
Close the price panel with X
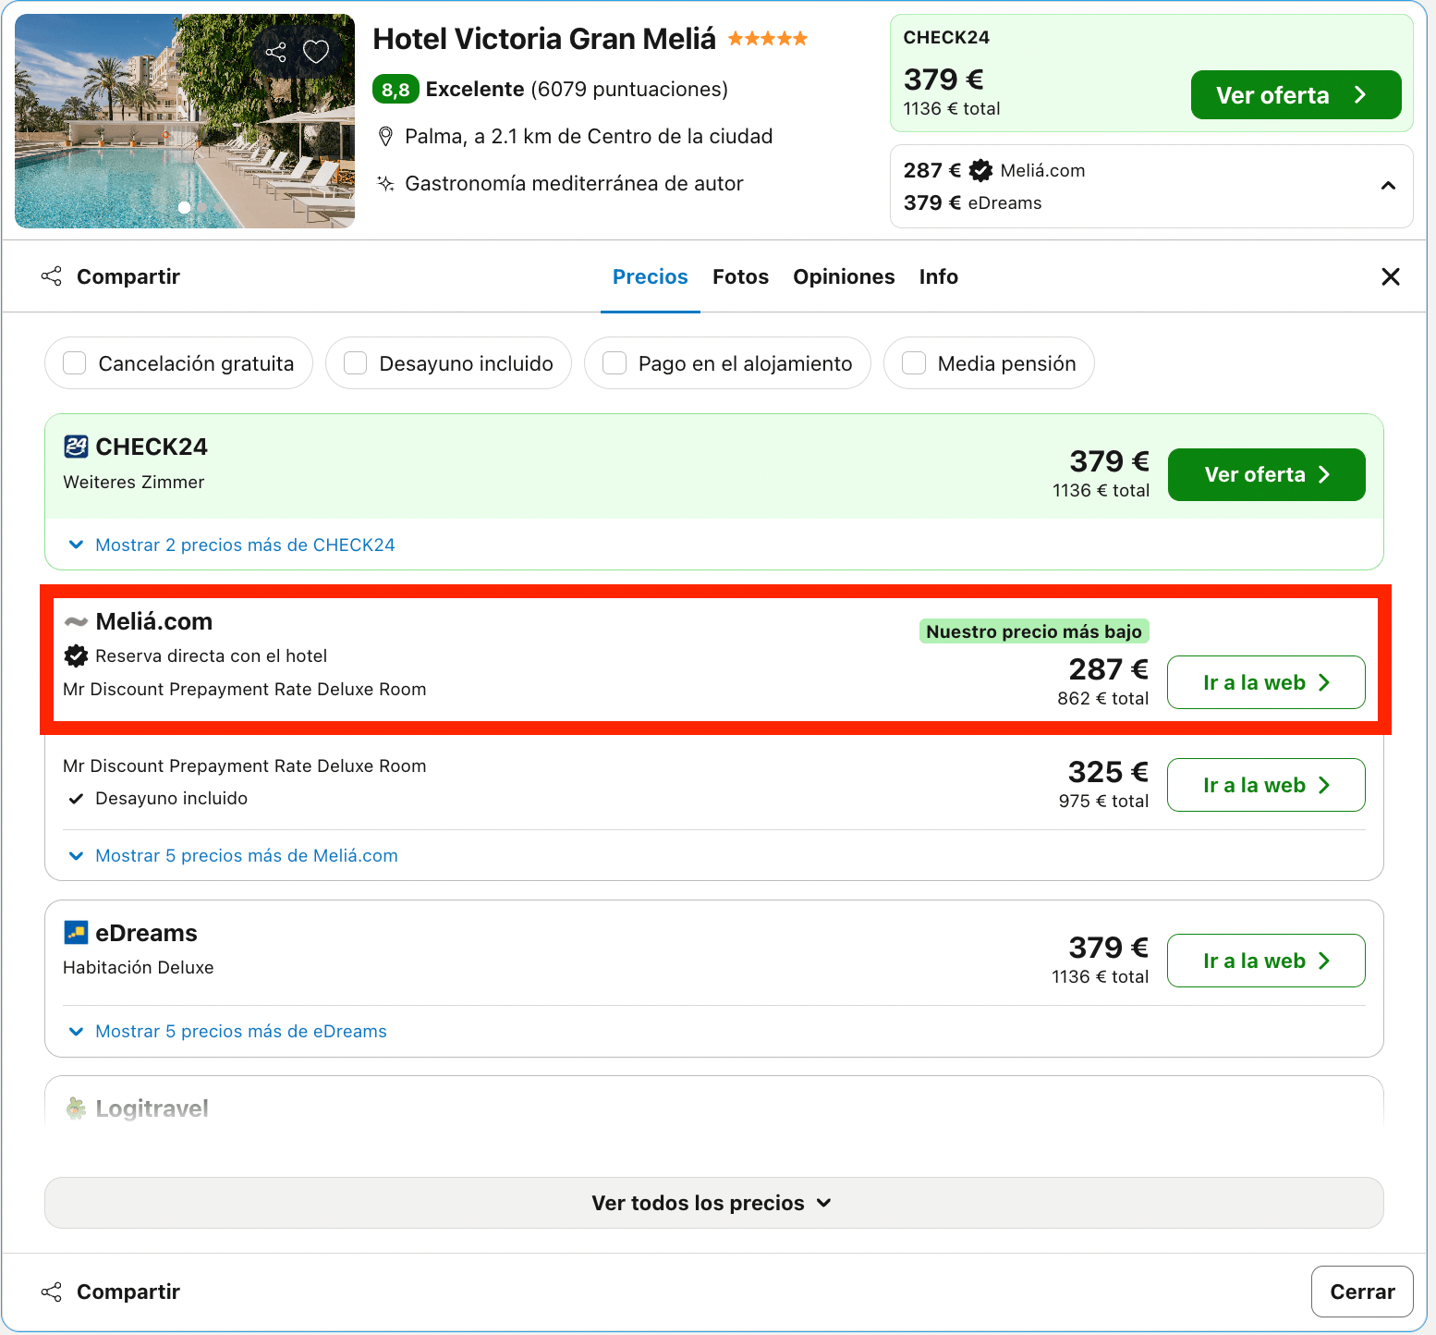[x=1390, y=276]
